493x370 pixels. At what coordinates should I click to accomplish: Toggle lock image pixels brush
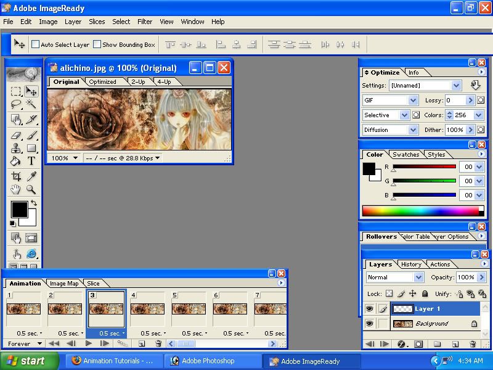coord(401,294)
